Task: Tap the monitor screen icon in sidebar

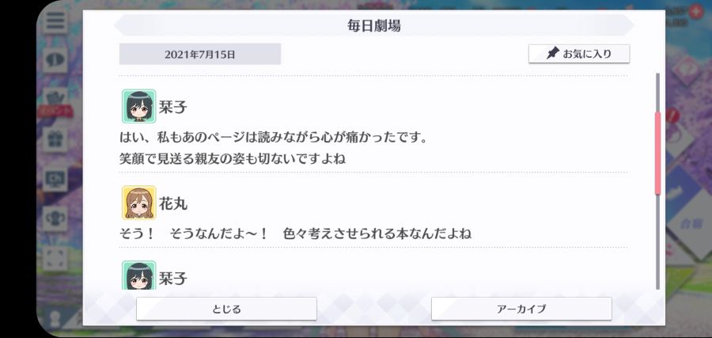Action: (55, 179)
